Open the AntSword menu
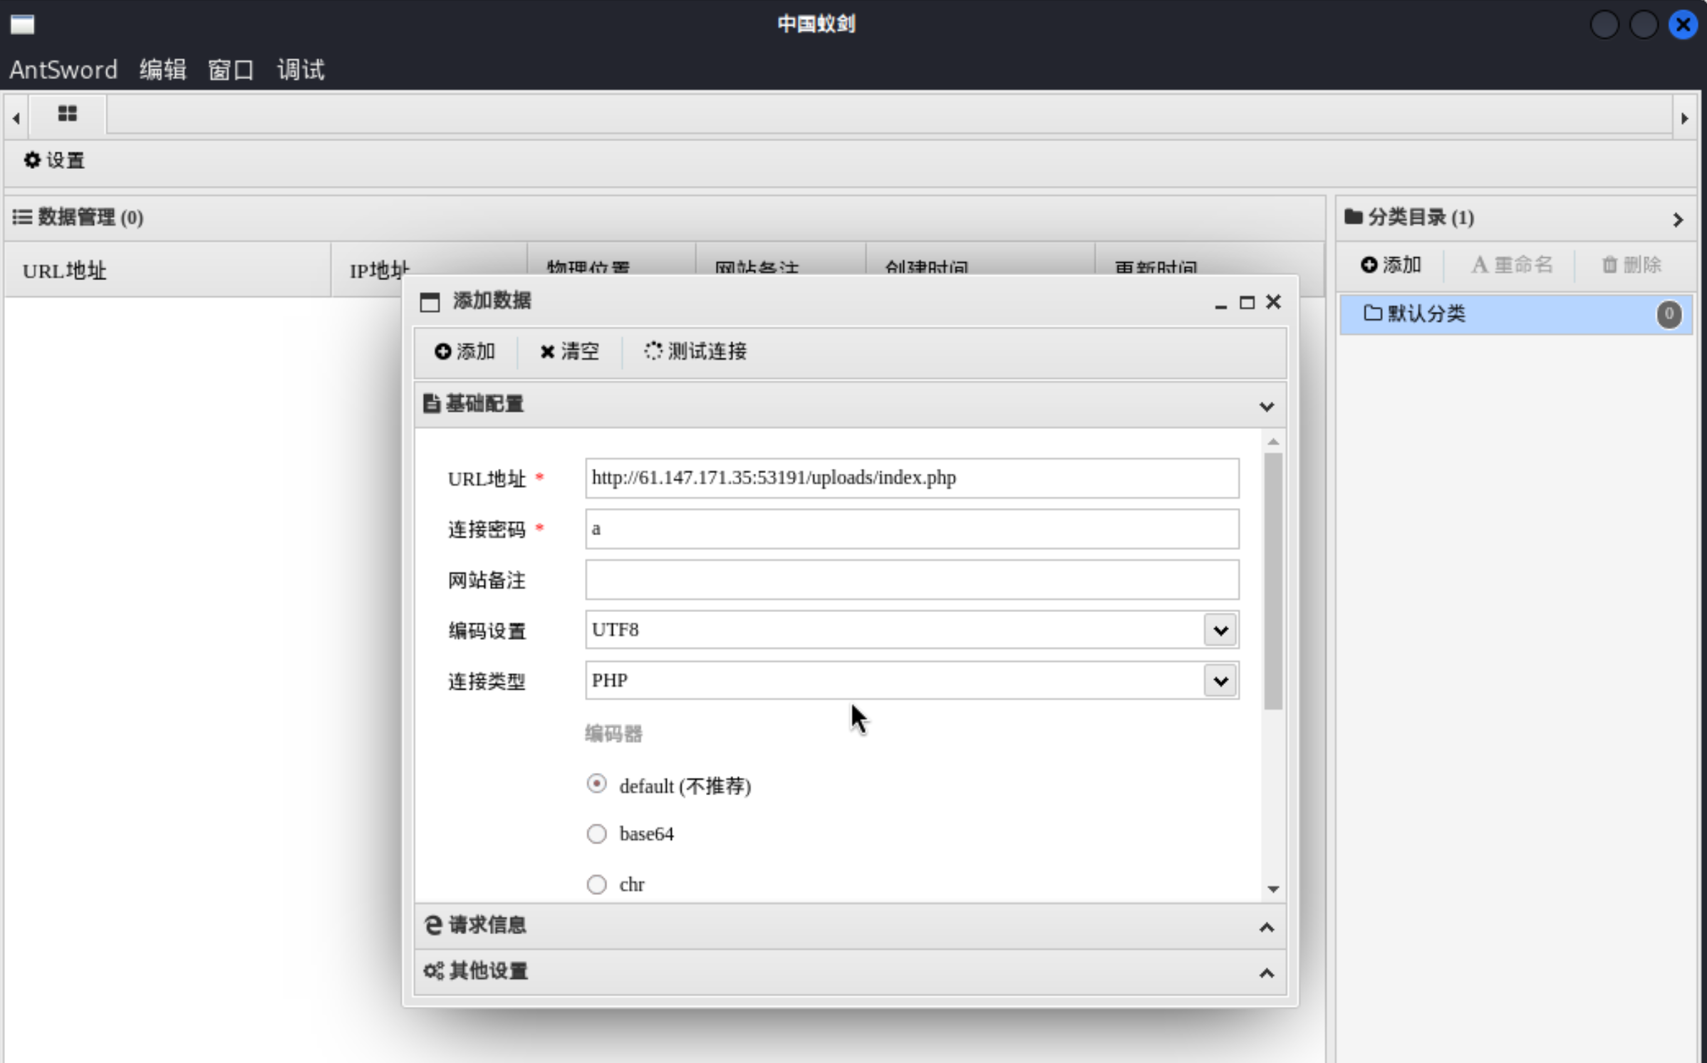Viewport: 1707px width, 1063px height. [63, 70]
